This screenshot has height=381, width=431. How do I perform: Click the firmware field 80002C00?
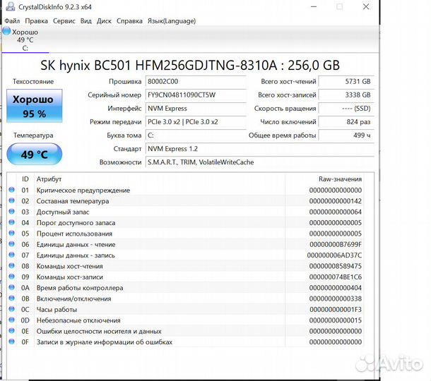coord(196,82)
